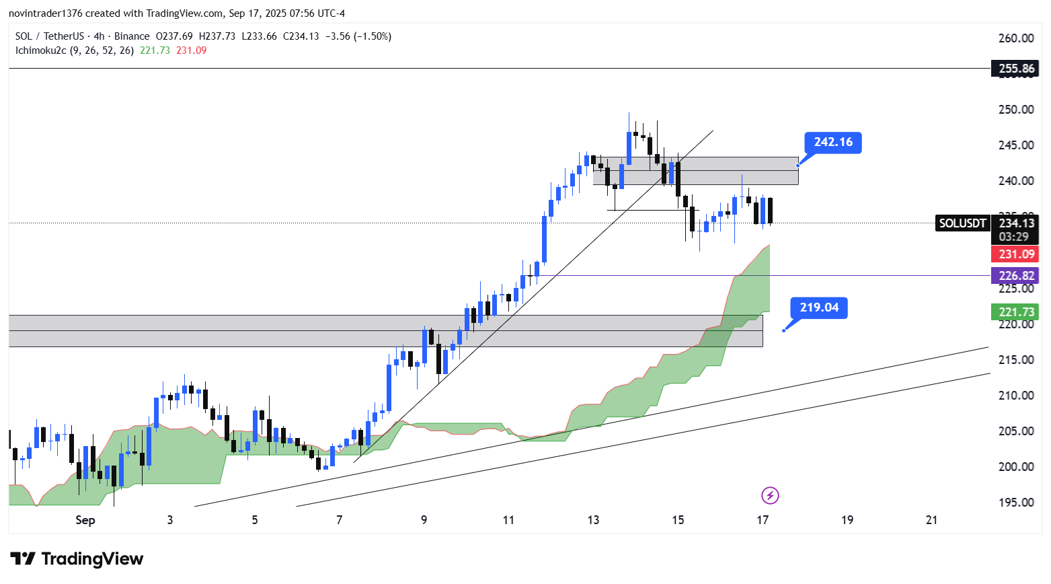1051x584 pixels.
Task: Click the TradingView logo
Action: point(77,559)
